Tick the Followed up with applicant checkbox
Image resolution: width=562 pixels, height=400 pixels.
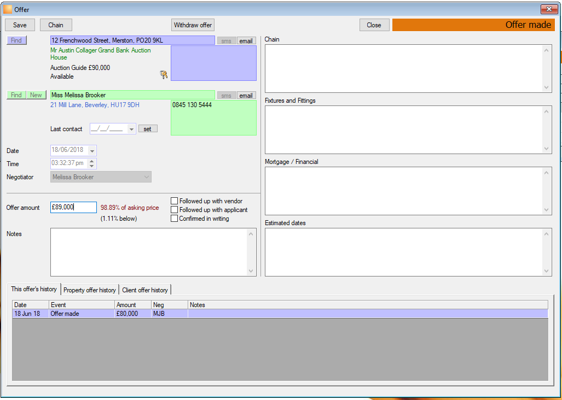(174, 210)
